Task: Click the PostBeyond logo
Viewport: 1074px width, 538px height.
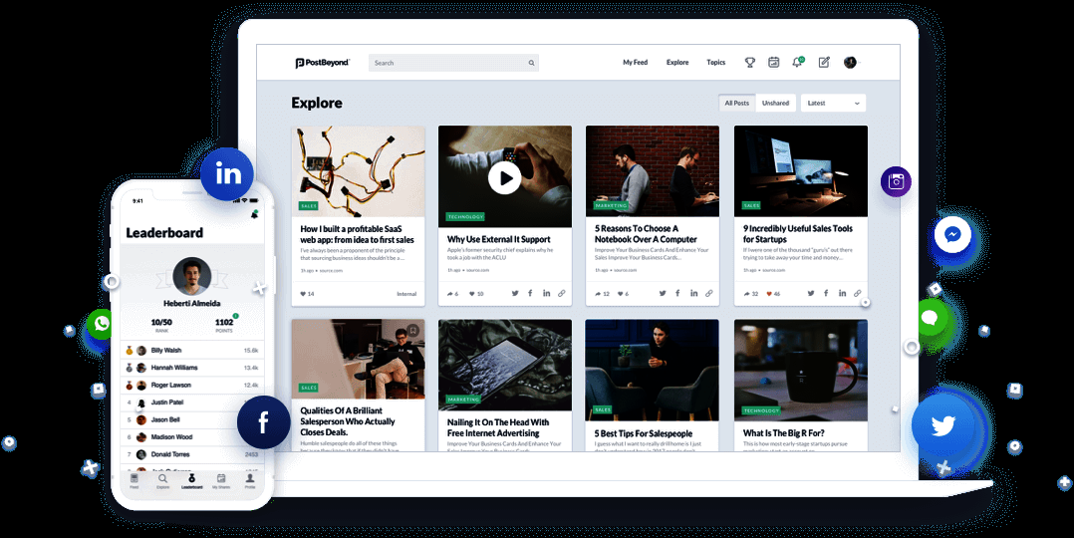Action: click(x=323, y=63)
